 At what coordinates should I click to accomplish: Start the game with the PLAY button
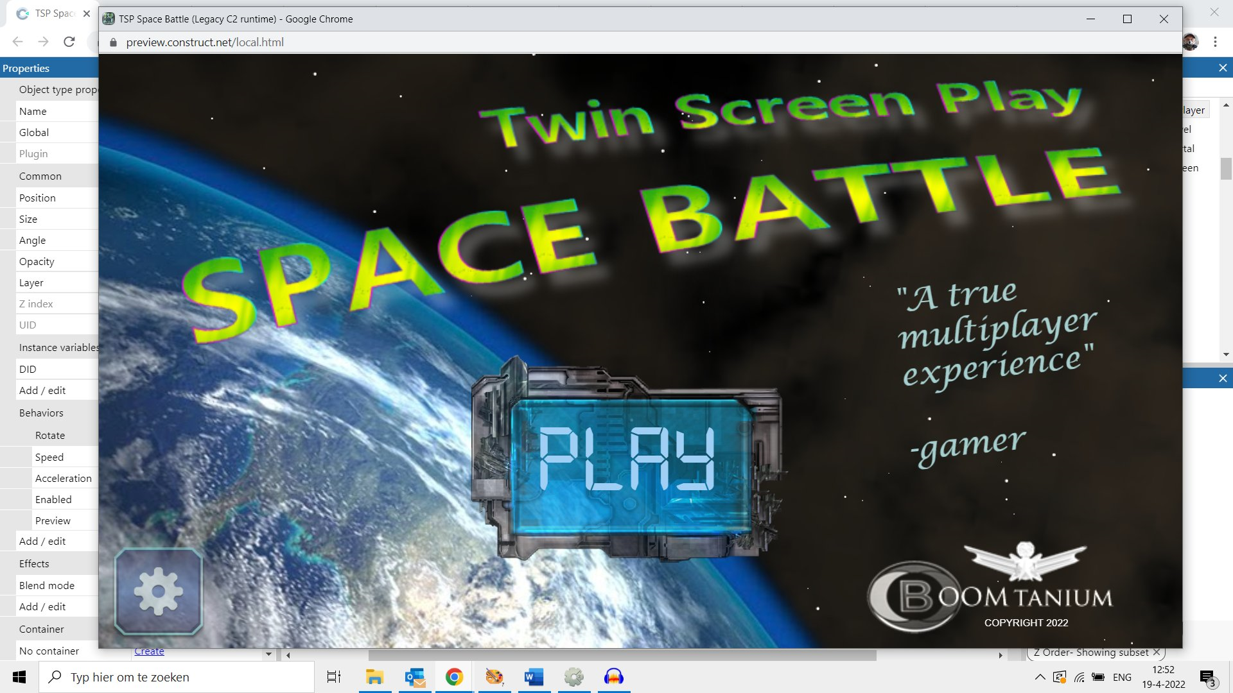pos(629,459)
